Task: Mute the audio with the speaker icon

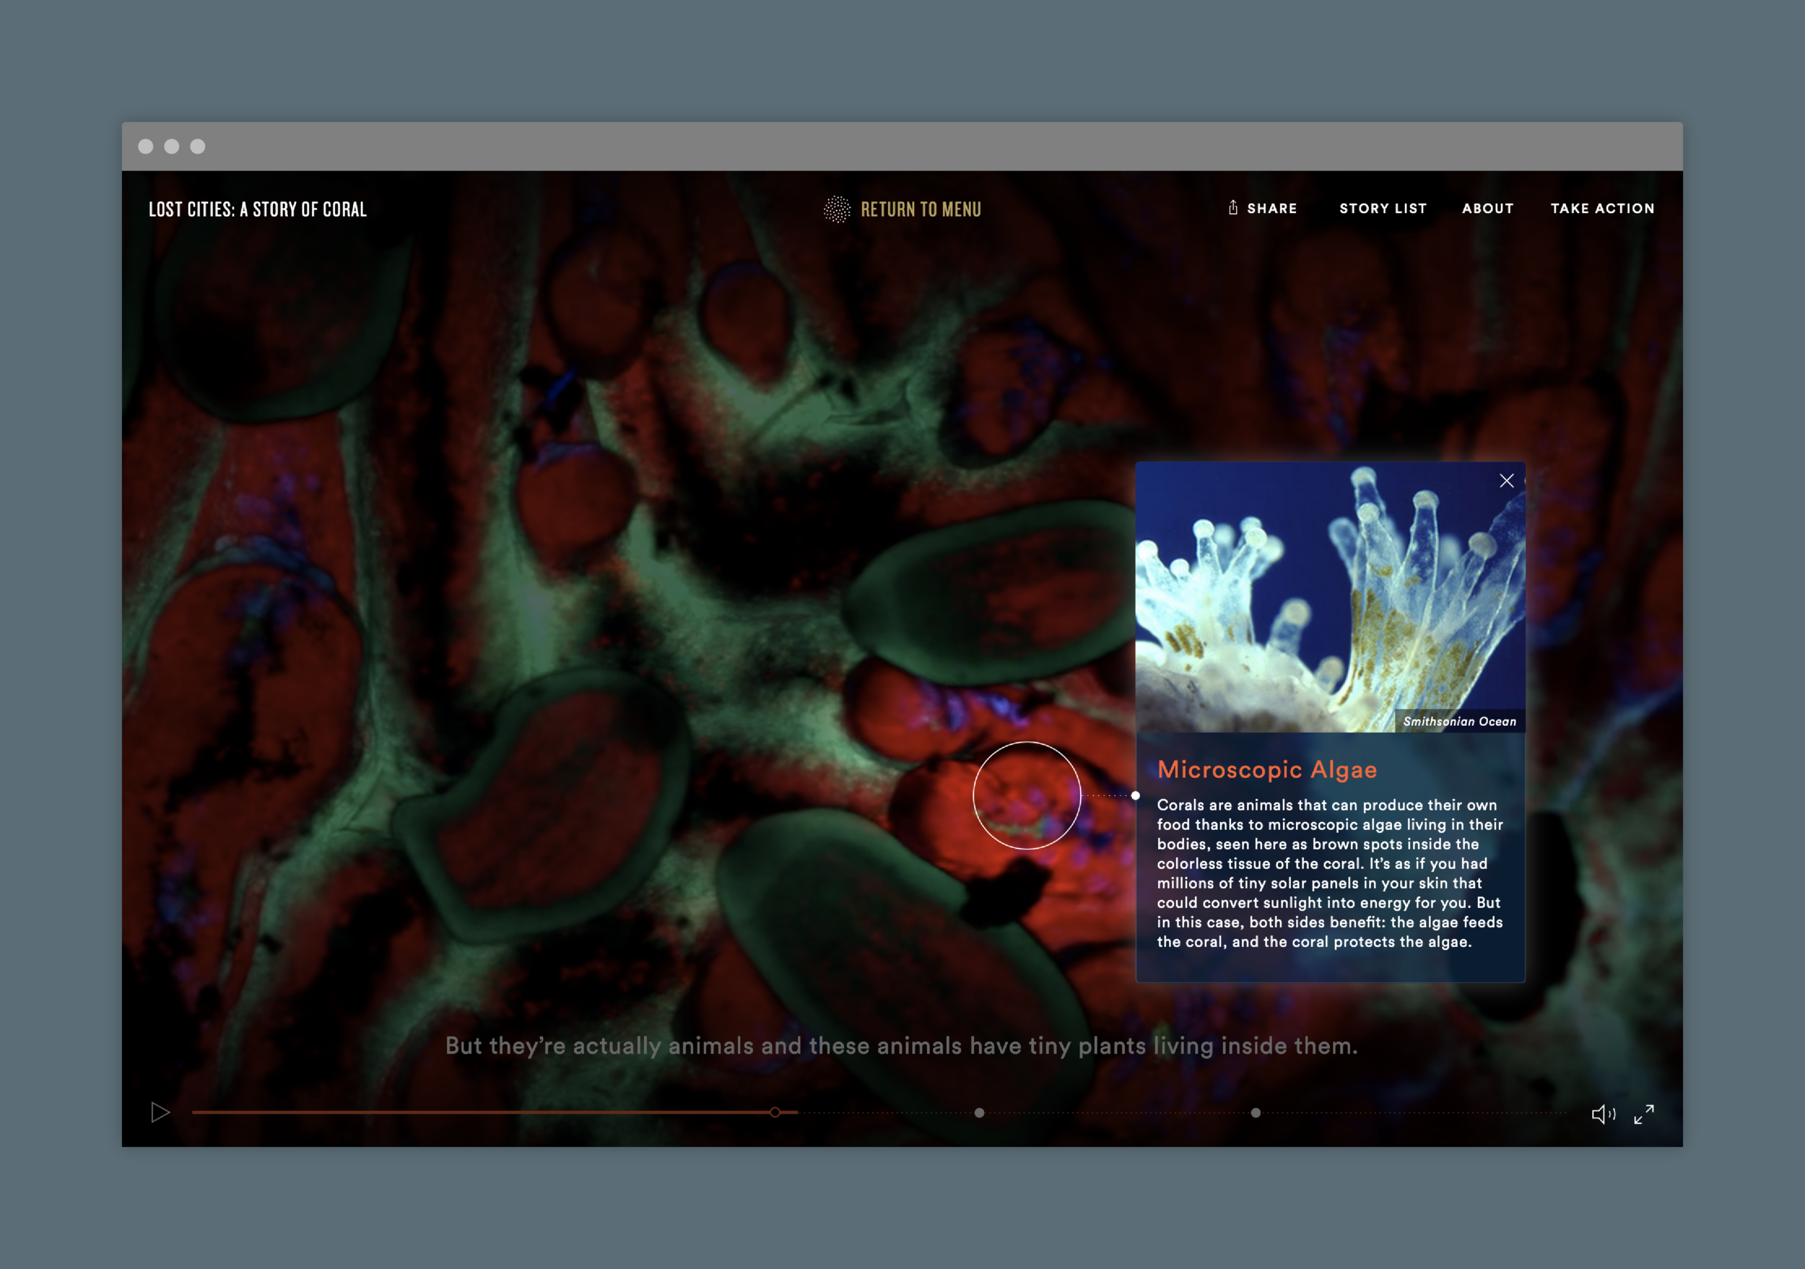Action: 1602,1114
